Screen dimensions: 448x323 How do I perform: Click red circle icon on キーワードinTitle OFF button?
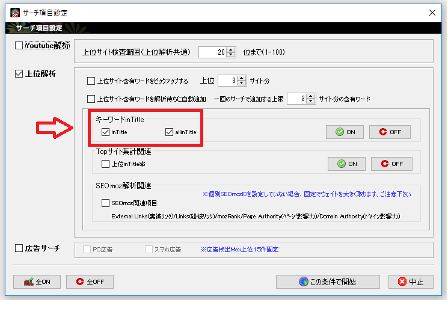coord(383,132)
